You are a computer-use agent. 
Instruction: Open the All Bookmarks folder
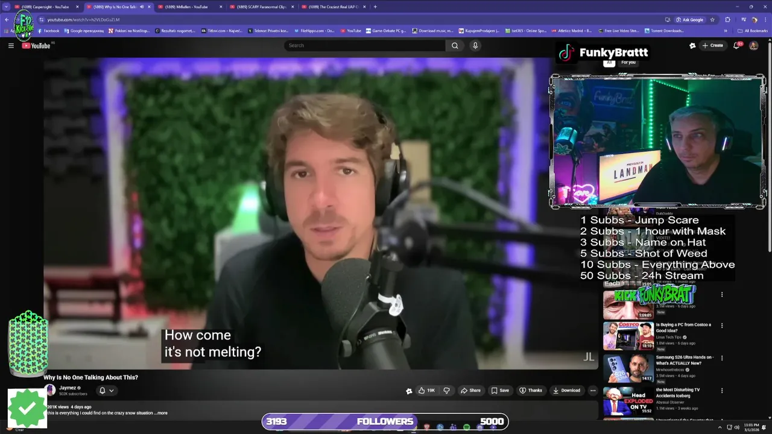coord(753,31)
